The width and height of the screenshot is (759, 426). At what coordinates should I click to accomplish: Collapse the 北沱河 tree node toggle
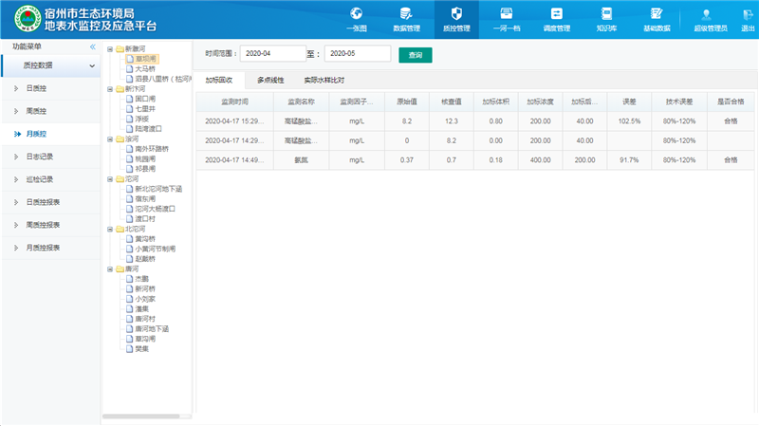point(110,229)
